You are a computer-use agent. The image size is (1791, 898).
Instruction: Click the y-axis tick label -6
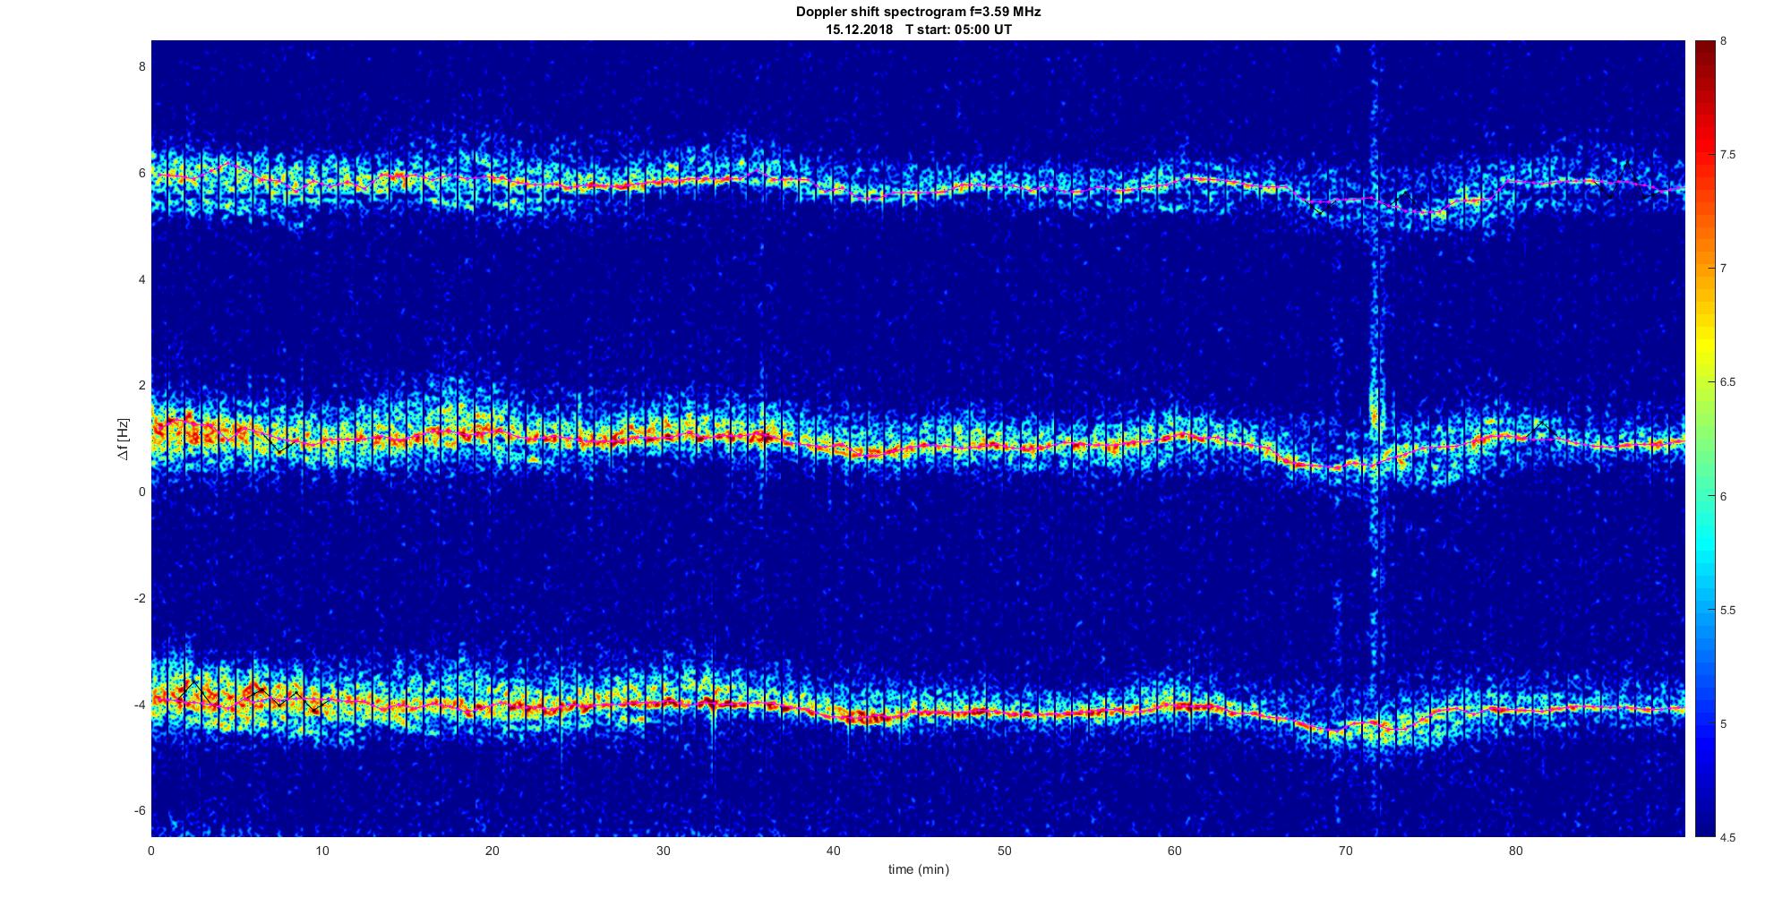[x=139, y=810]
